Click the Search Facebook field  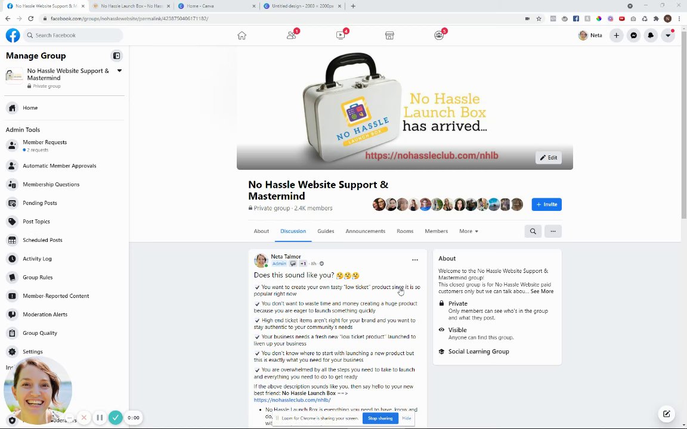point(73,36)
